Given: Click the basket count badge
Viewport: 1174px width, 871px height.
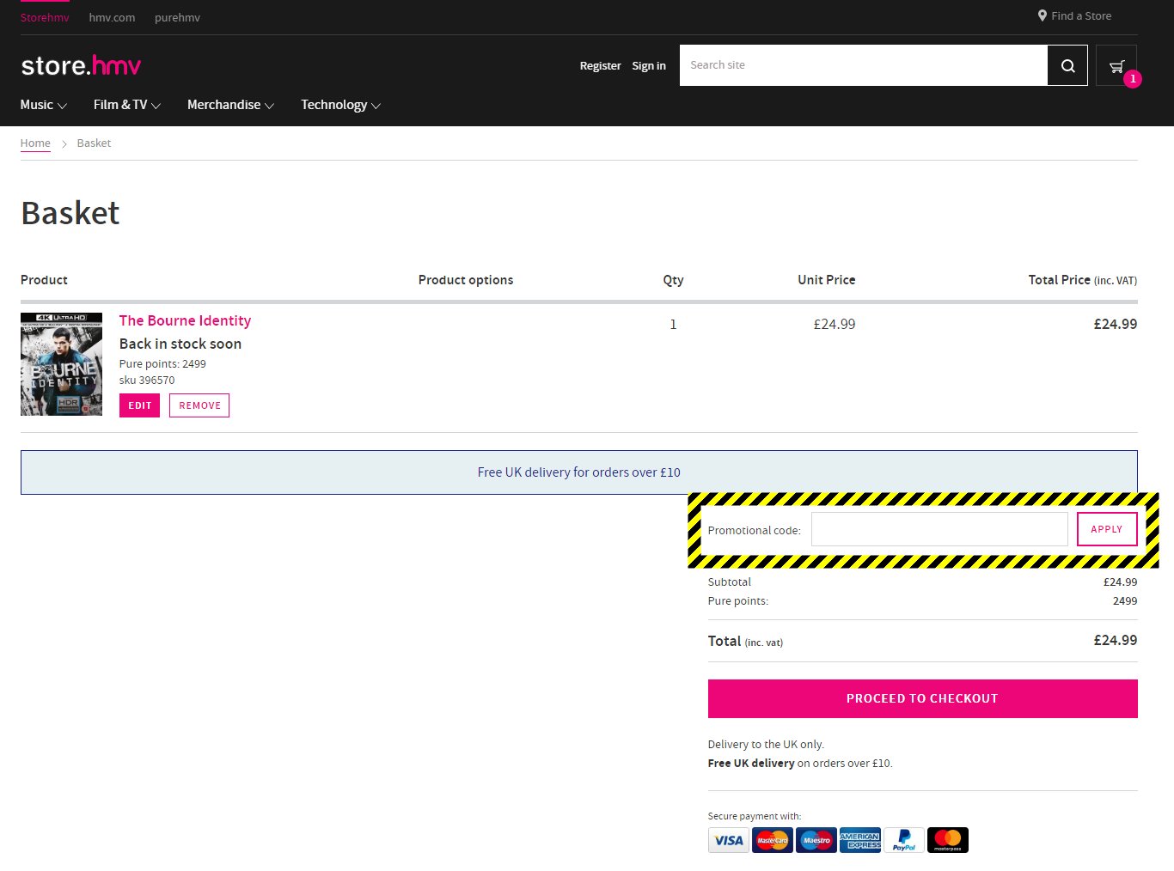Looking at the screenshot, I should pos(1133,79).
